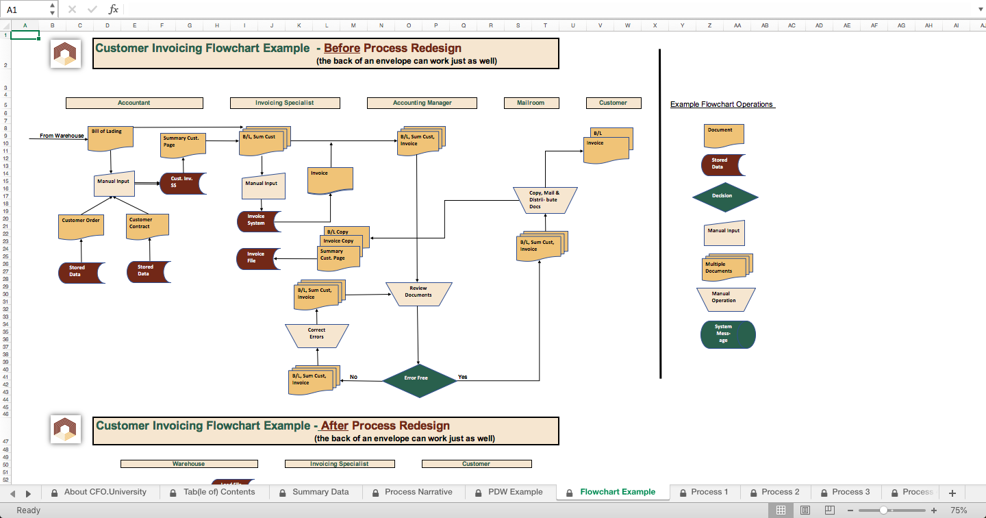Select row header 30
Screen dimensions: 986x518
[5, 294]
